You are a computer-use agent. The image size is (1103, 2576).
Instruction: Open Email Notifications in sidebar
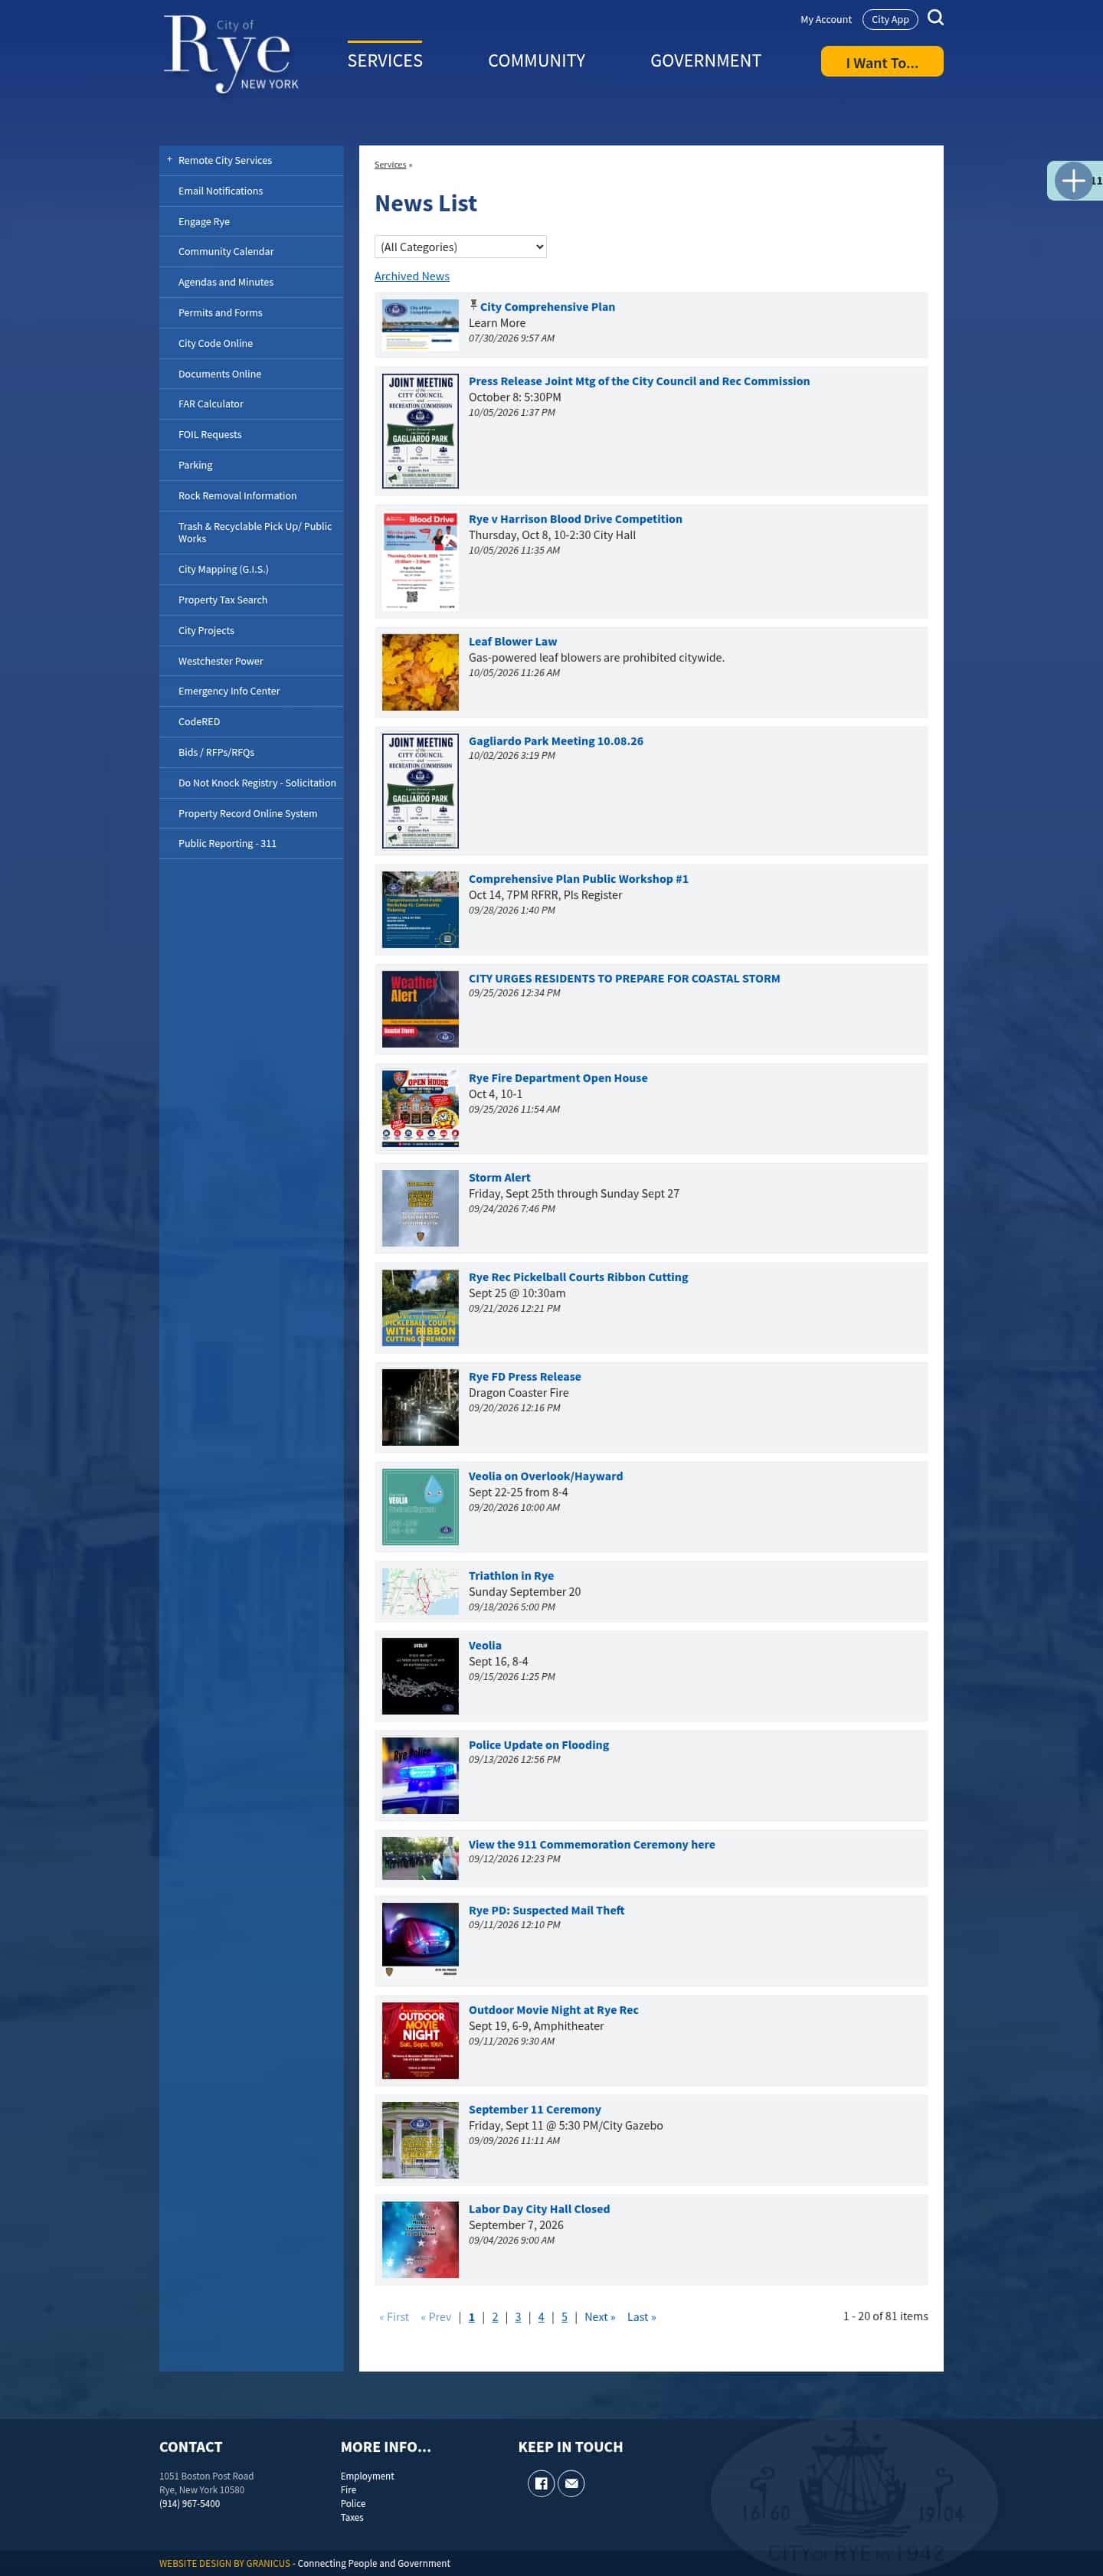[251, 191]
